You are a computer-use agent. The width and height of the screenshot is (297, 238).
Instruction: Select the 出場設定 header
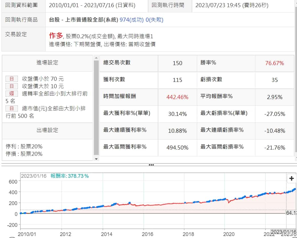(x=47, y=130)
